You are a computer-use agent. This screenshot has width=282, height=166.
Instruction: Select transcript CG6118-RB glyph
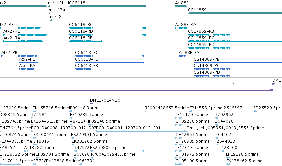pyautogui.click(x=85, y=41)
